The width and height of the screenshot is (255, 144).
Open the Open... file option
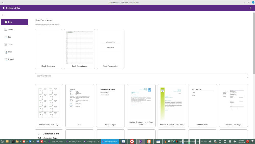pyautogui.click(x=11, y=29)
